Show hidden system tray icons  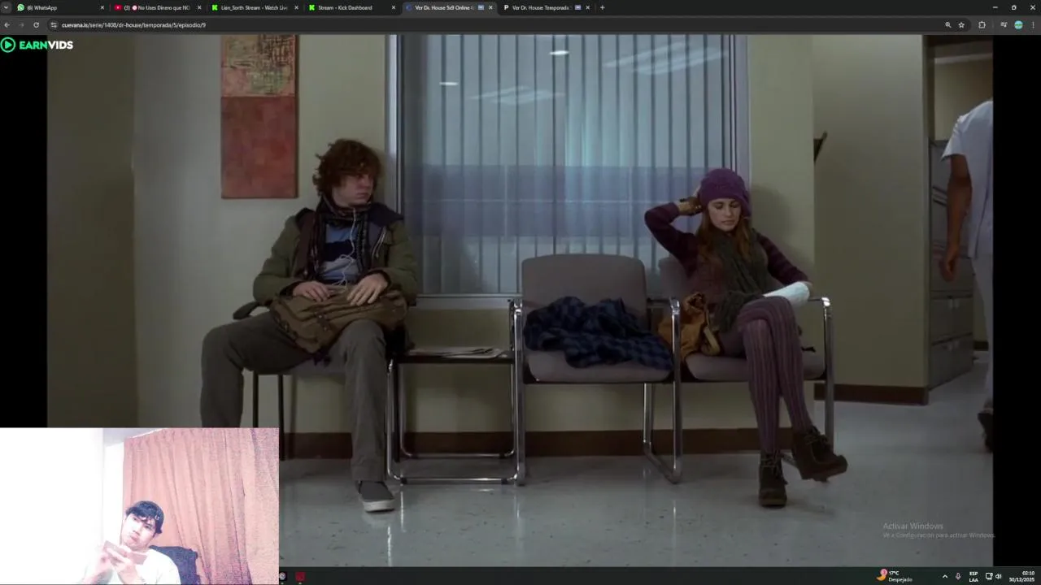[x=944, y=576]
